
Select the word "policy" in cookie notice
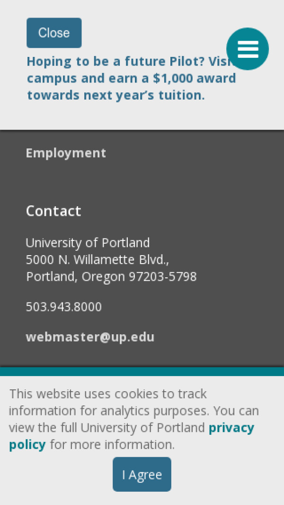[27, 445]
